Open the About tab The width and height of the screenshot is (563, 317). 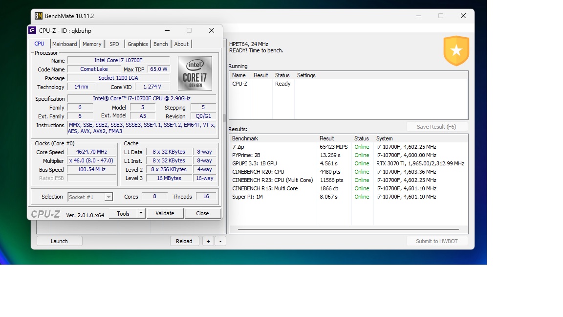[x=181, y=44]
